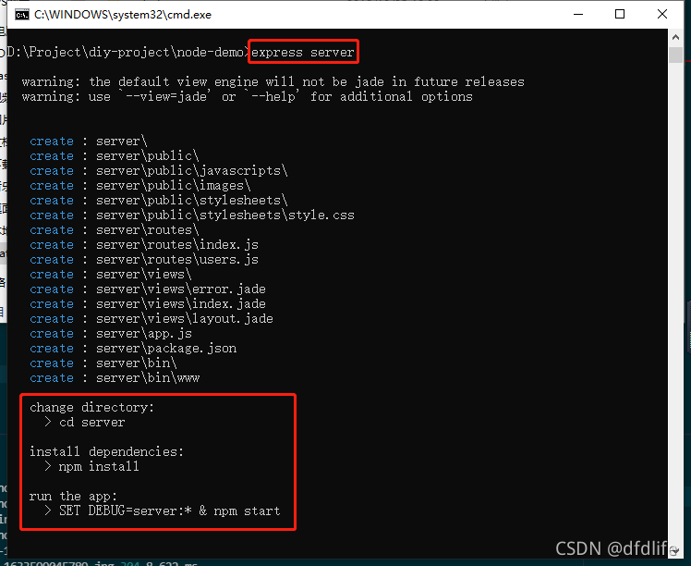Click the warning line about default view engine
Image resolution: width=691 pixels, height=566 pixels.
pos(273,82)
